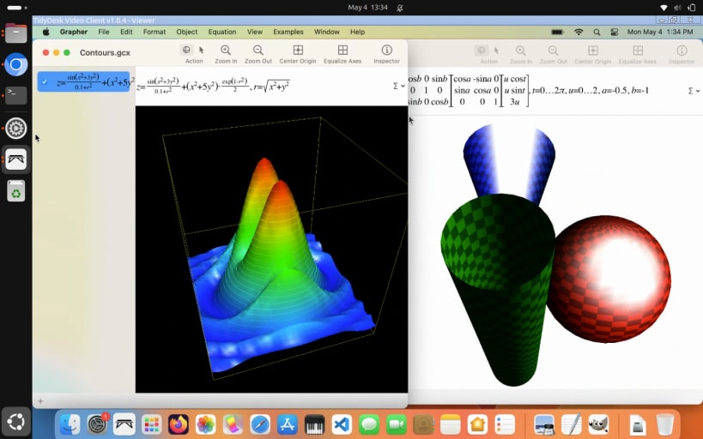Open the Grapher menu
Screen dimensions: 703x439
[74, 32]
